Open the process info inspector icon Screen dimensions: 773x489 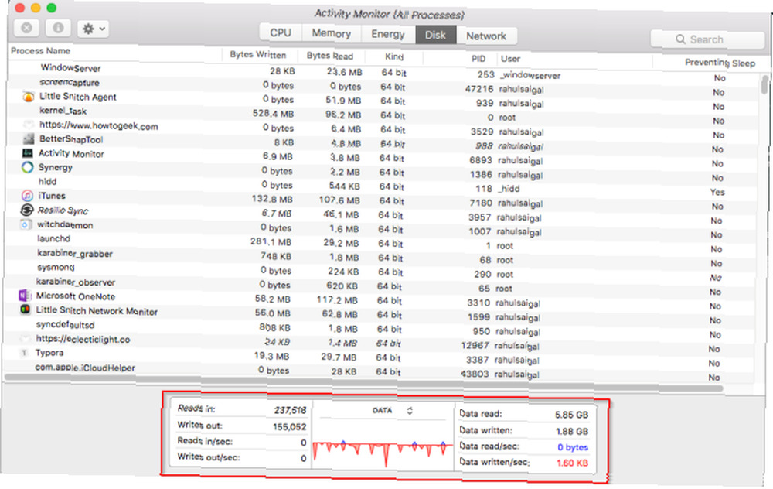(58, 28)
